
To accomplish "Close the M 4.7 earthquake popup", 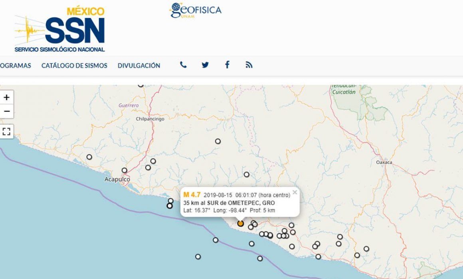I will coord(295,192).
